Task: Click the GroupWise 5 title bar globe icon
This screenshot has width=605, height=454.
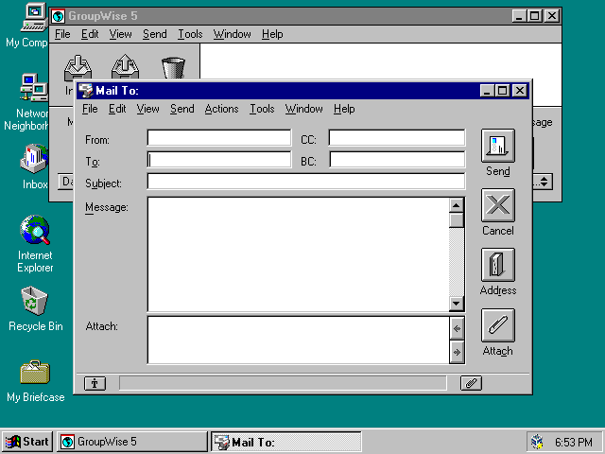Action: (x=59, y=16)
